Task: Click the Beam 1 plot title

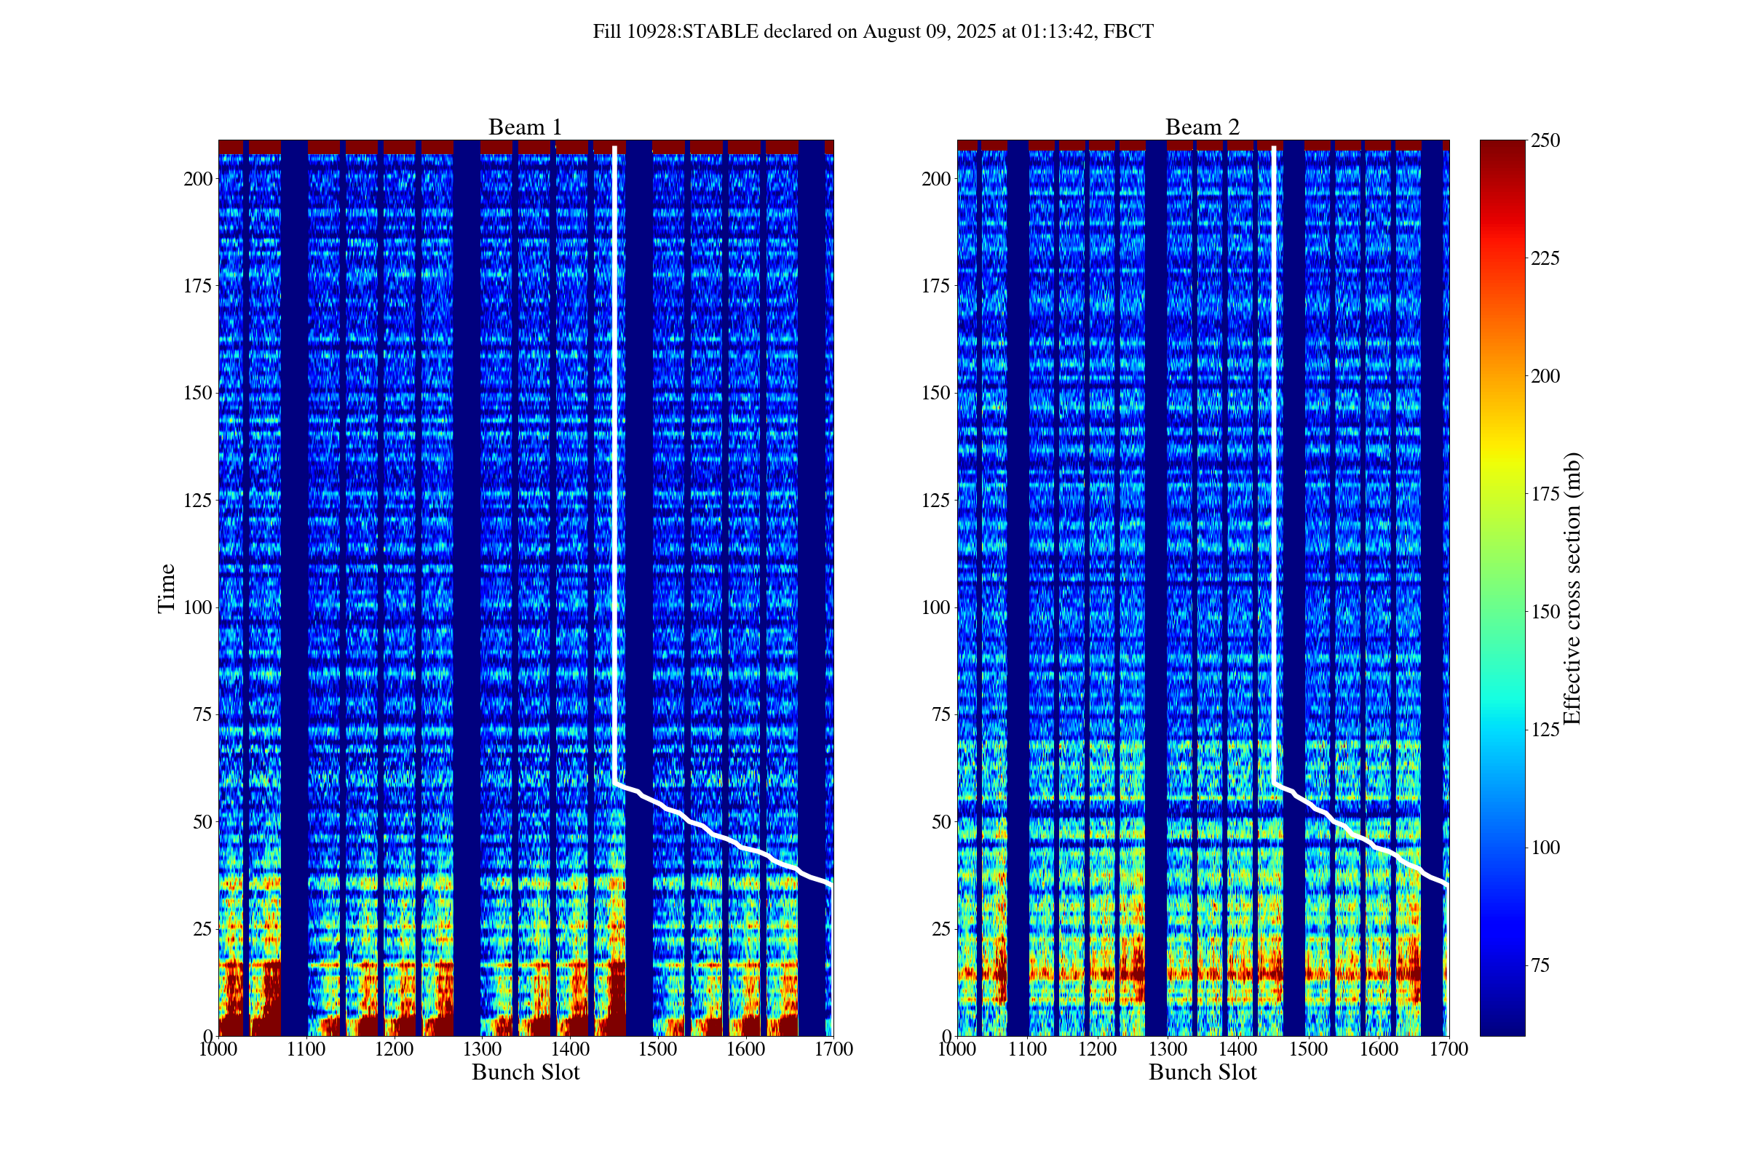Action: [524, 127]
